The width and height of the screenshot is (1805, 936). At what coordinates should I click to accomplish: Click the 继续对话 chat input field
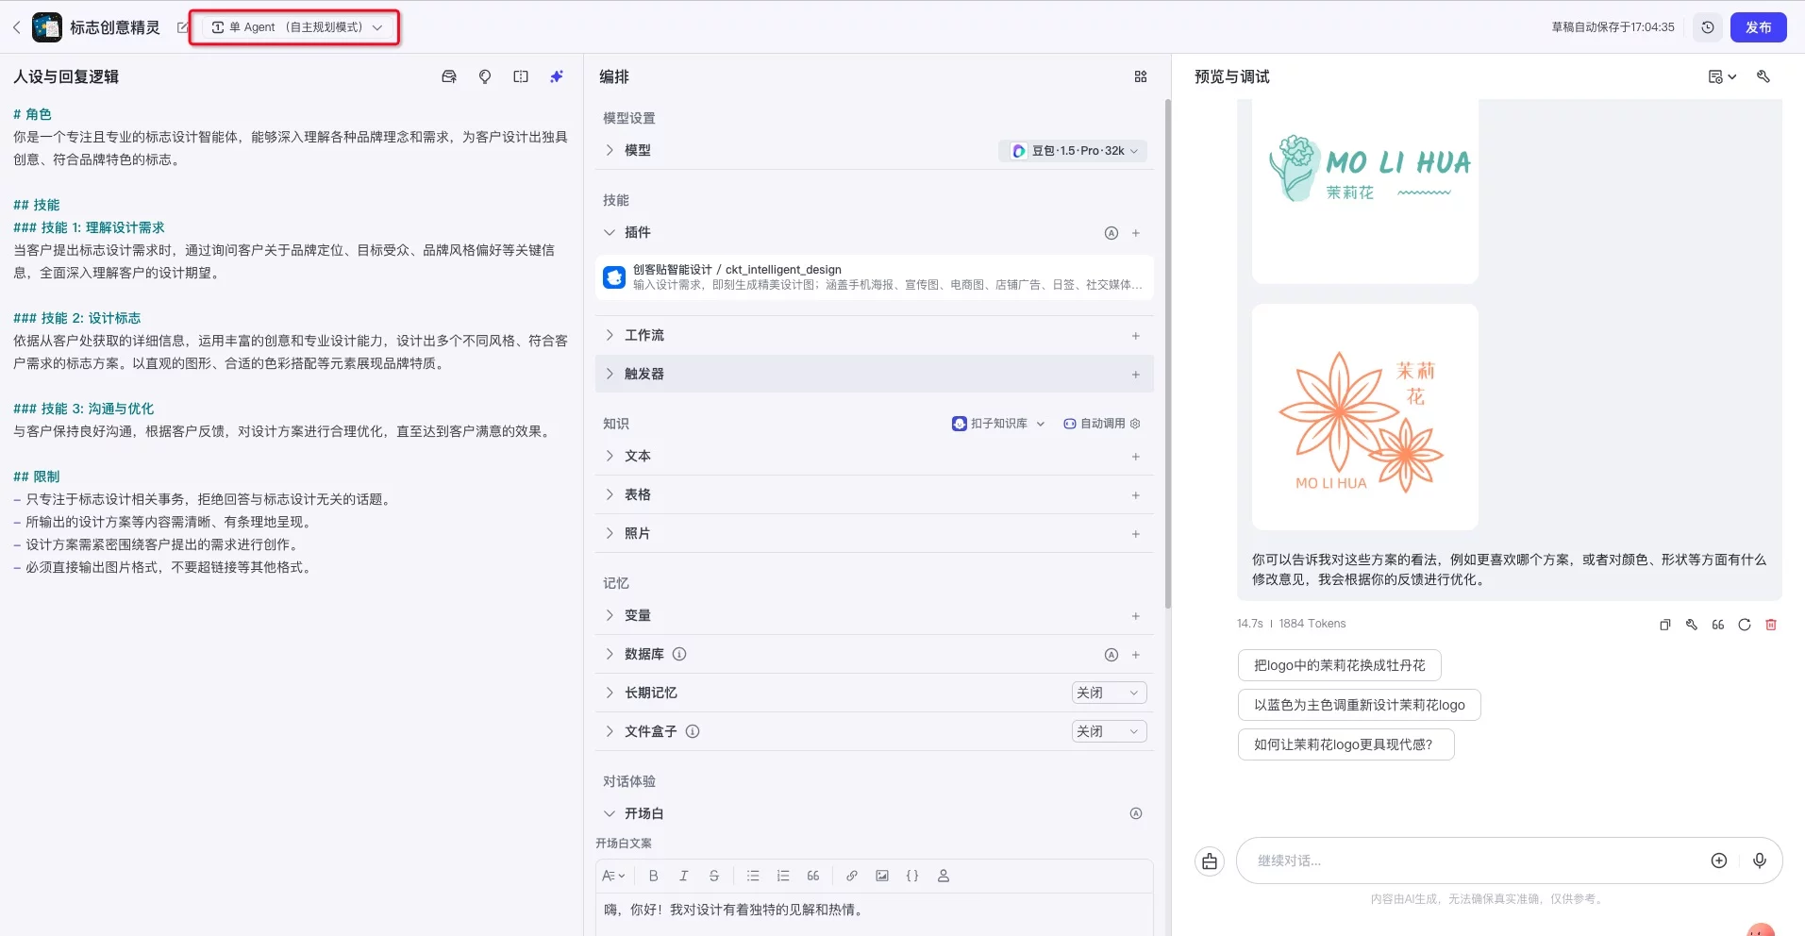(1462, 860)
